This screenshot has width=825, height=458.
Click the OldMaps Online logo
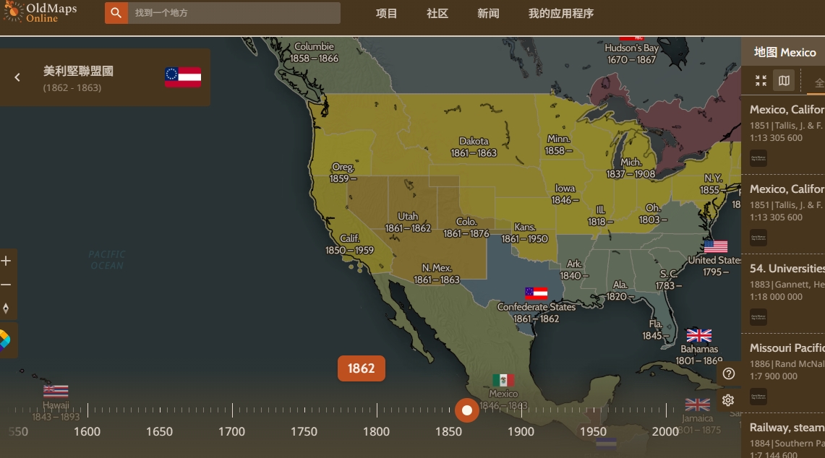(40, 12)
